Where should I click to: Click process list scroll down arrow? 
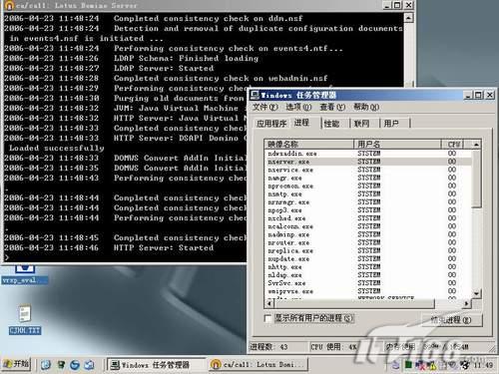(476, 293)
